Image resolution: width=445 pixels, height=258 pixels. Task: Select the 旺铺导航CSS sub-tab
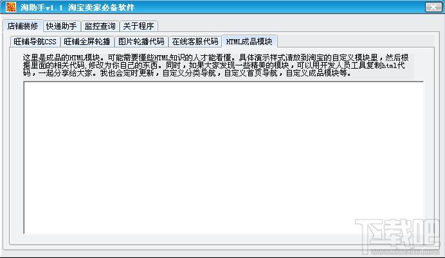tap(35, 42)
